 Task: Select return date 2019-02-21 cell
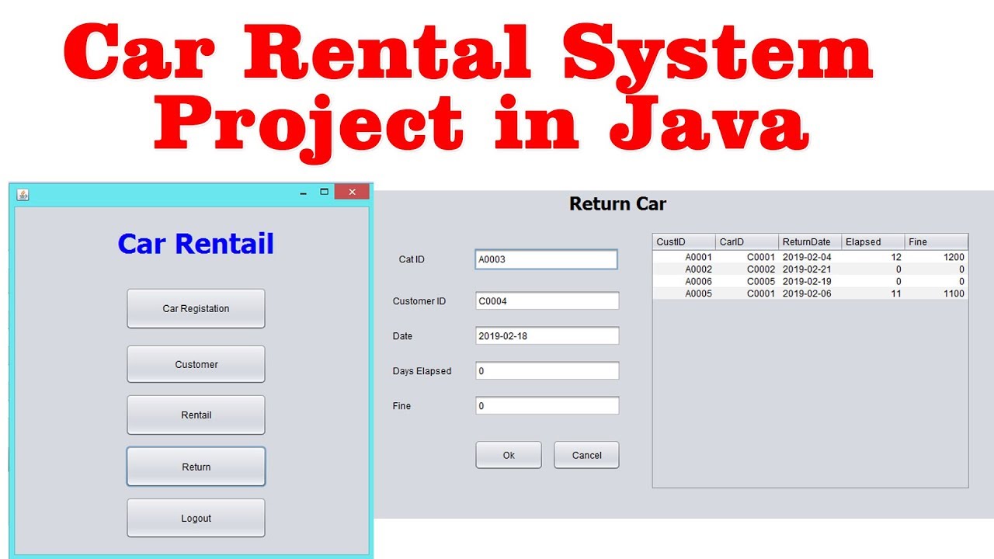pos(810,269)
